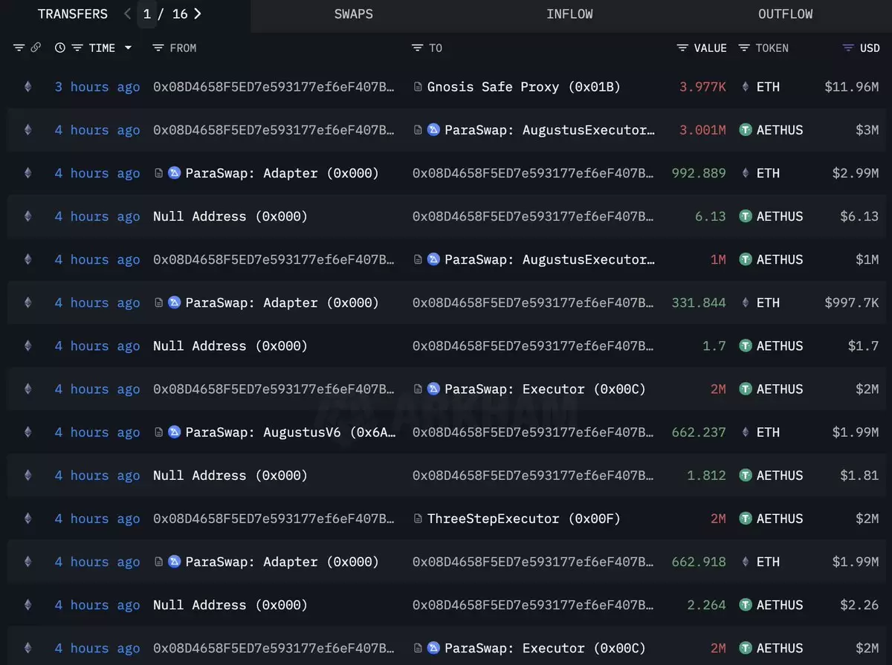Image resolution: width=892 pixels, height=665 pixels.
Task: Click the 1.812 AETHUS value
Action: pyautogui.click(x=706, y=476)
